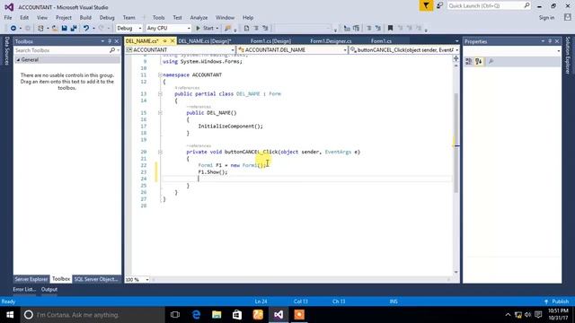Viewport: 575px width, 323px height.
Task: Collapse the DEL_NAME() constructor block
Action: pyautogui.click(x=160, y=113)
